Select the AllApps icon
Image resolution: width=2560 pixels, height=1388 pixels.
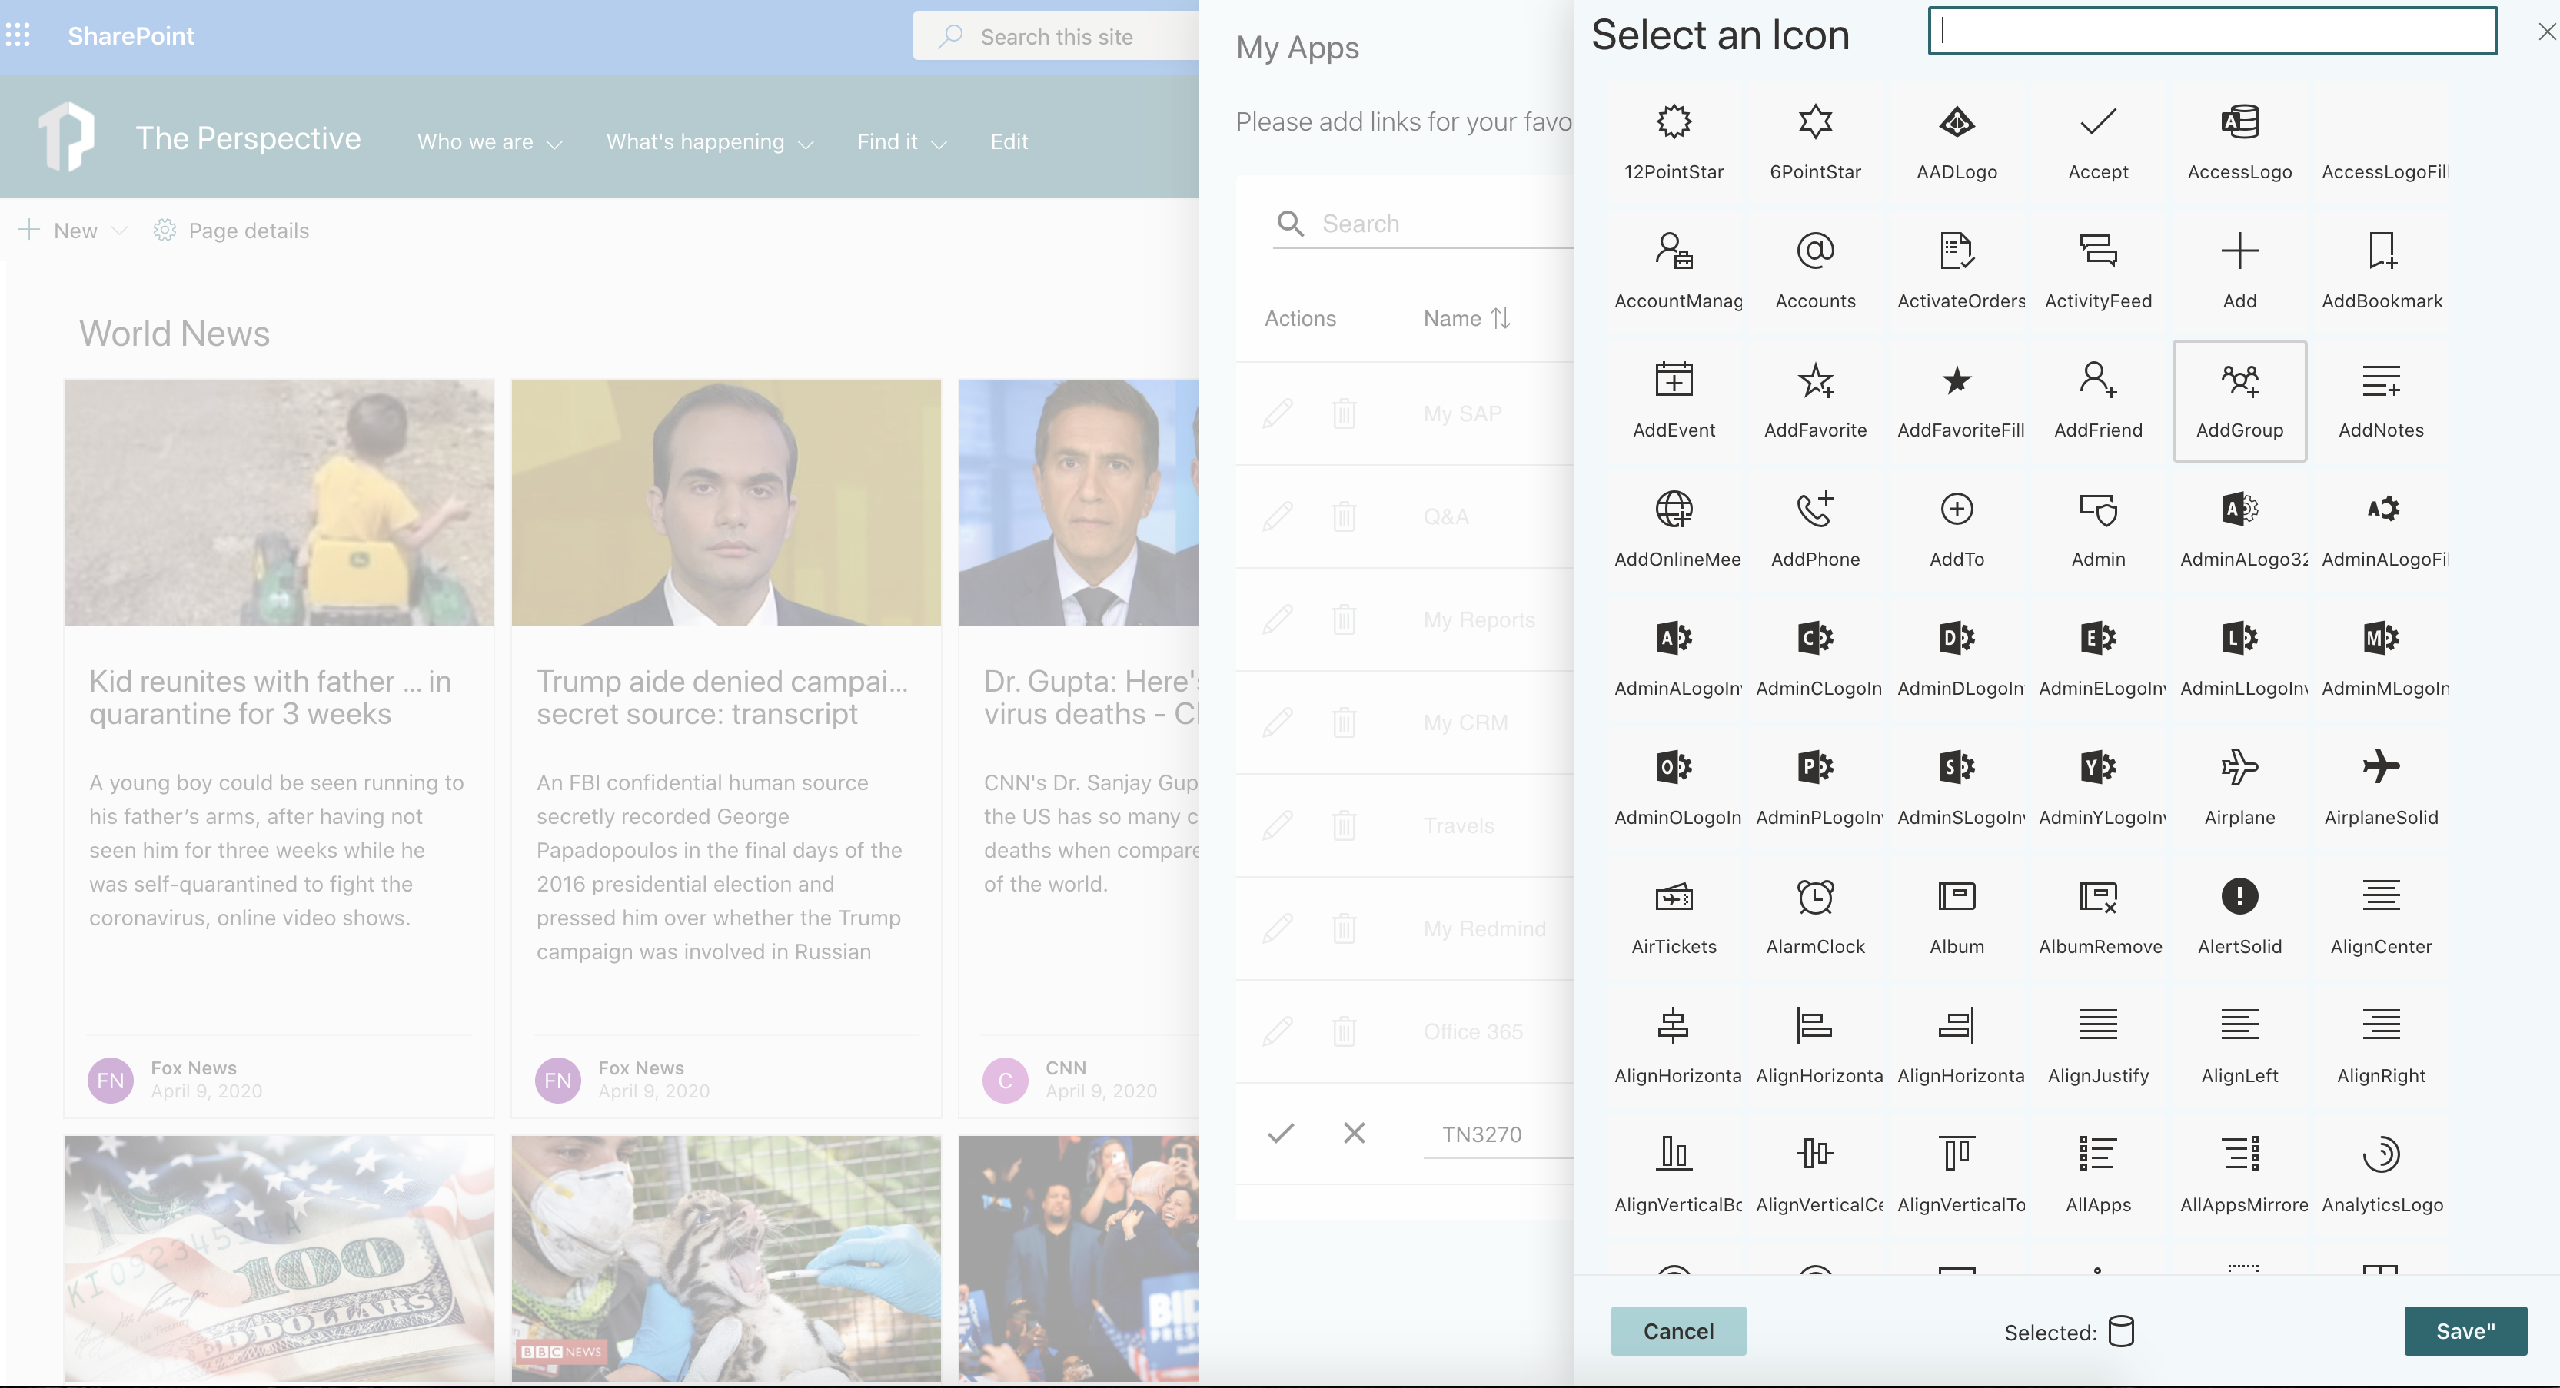pos(2098,1175)
